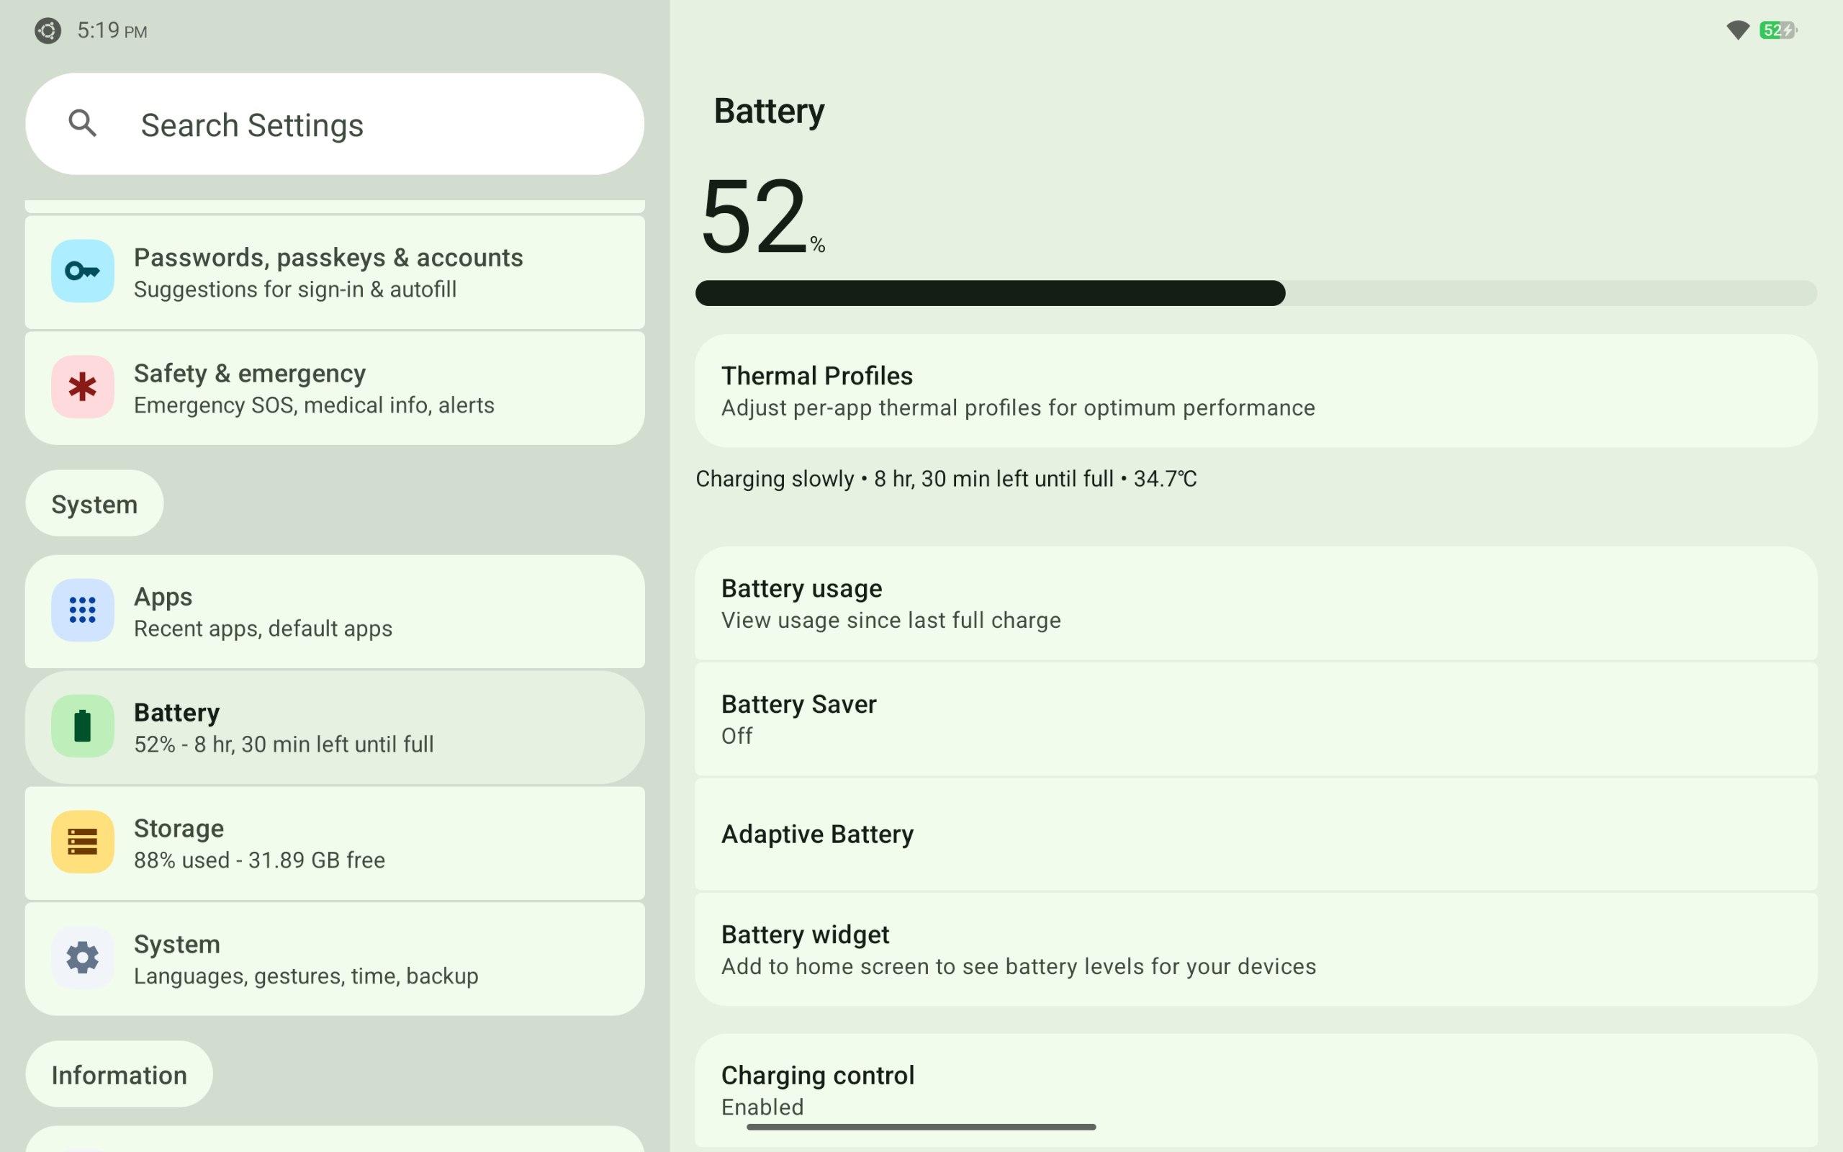Click the Passwords key icon
1843x1152 pixels.
(x=82, y=271)
